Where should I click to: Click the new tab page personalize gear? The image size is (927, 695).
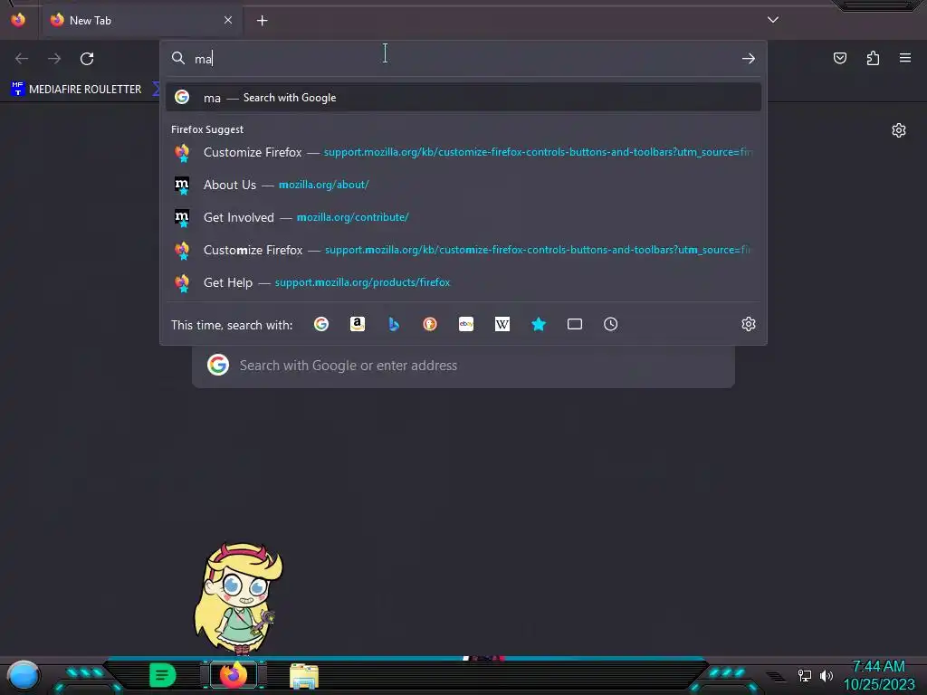[x=899, y=130]
